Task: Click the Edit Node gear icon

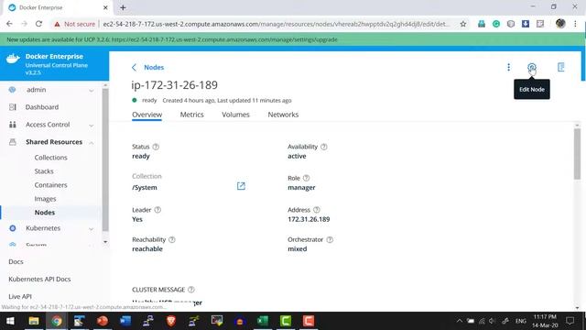Action: click(x=531, y=67)
